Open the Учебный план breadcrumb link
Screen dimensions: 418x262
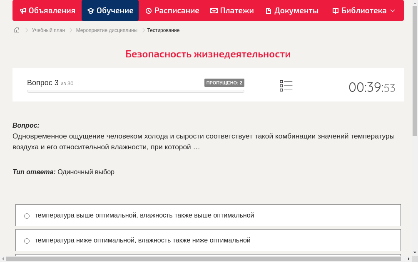click(x=49, y=30)
